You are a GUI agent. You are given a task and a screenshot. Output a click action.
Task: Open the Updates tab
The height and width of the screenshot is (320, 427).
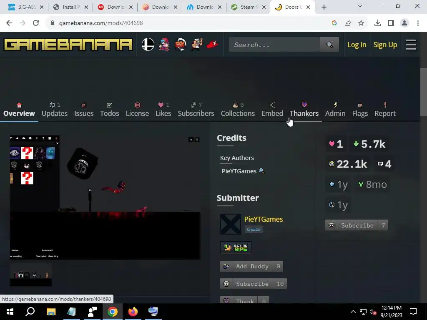(x=55, y=110)
